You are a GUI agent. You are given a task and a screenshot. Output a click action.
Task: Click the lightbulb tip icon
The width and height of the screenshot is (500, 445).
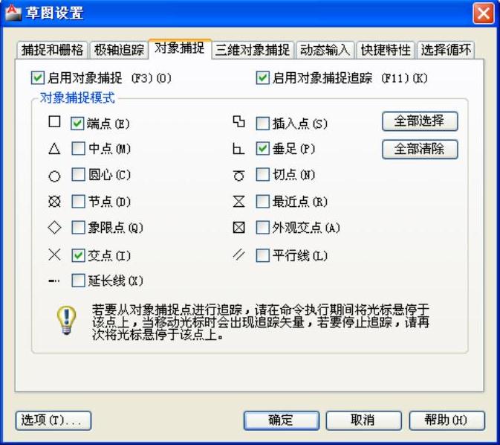click(67, 319)
